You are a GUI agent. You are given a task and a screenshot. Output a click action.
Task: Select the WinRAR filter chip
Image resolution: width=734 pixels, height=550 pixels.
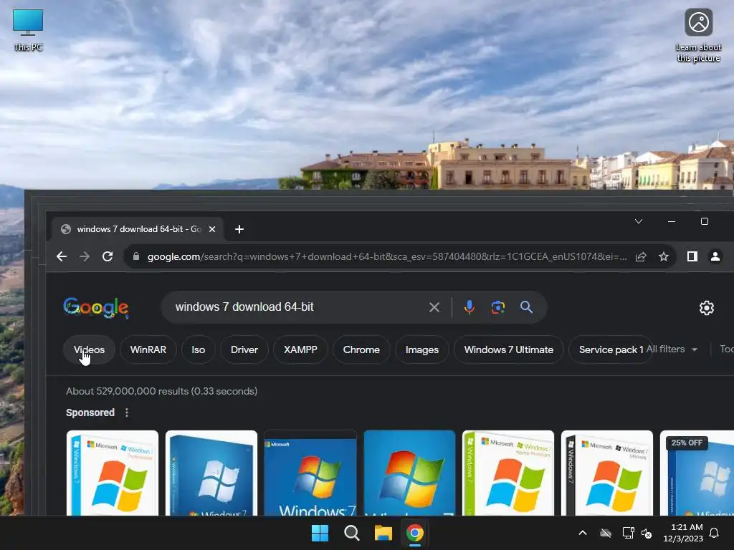(x=148, y=349)
